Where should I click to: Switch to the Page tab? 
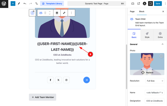pyautogui.click(x=132, y=11)
